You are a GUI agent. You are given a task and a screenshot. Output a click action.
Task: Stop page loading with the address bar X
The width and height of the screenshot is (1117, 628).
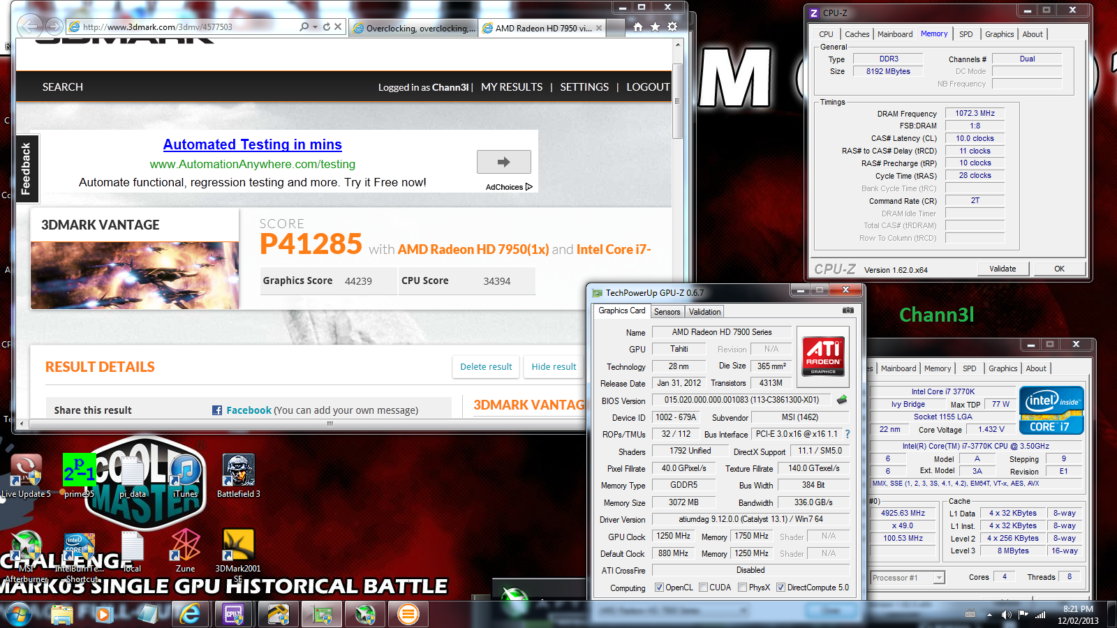(x=338, y=27)
